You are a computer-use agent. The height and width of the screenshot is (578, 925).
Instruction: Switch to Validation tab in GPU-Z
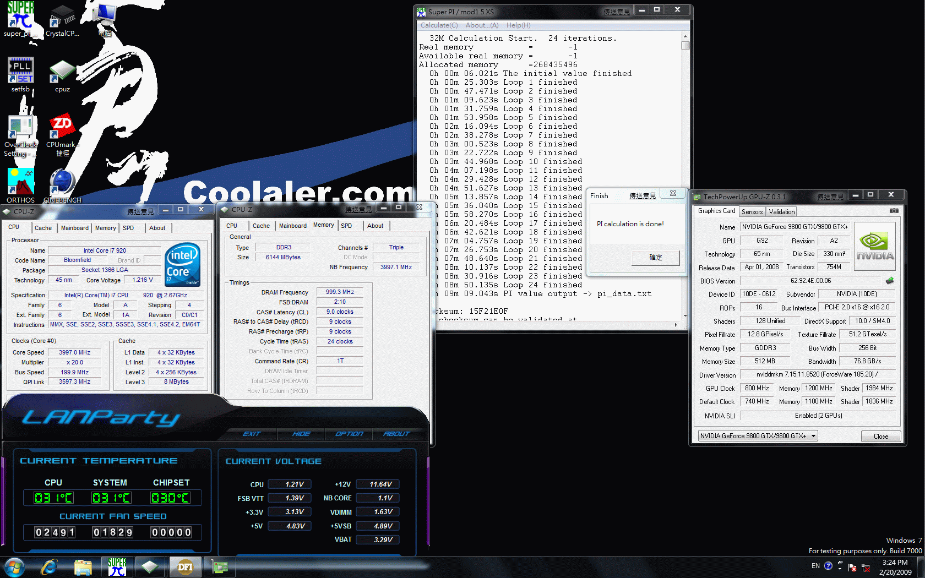click(x=782, y=212)
